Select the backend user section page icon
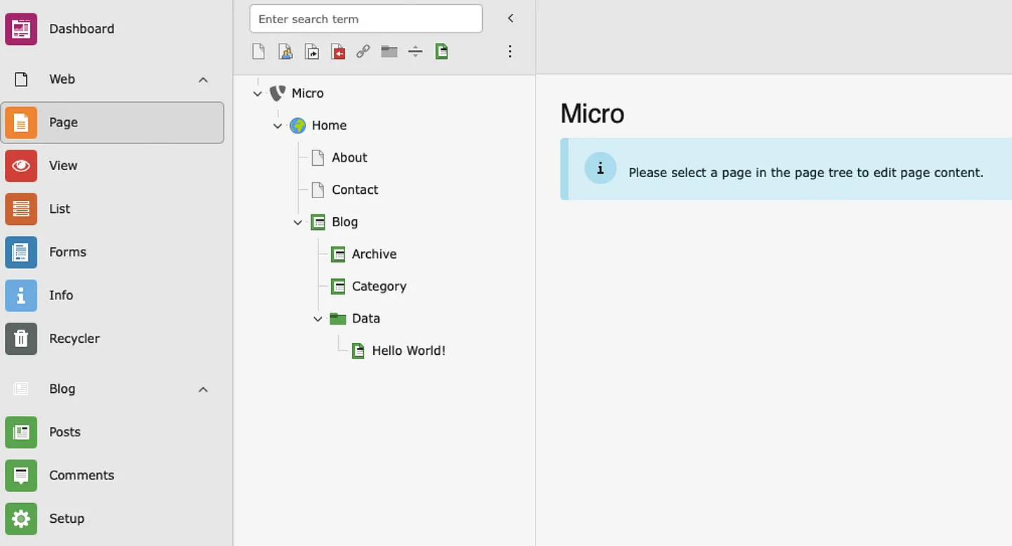The image size is (1012, 546). coord(285,51)
